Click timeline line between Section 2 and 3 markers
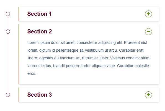The height and width of the screenshot is (111, 165). click(8, 63)
